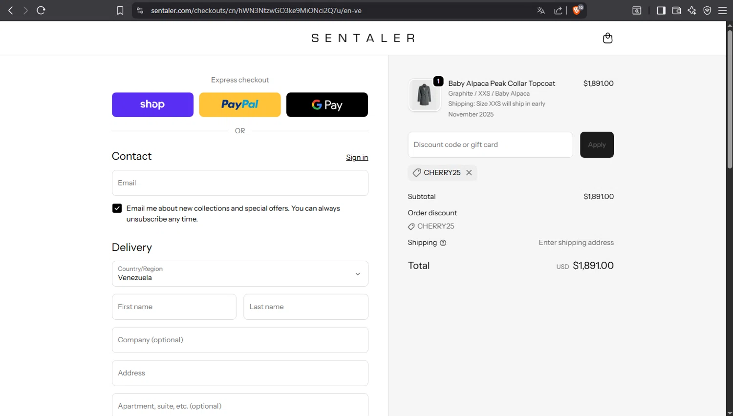Open the translate page icon
This screenshot has width=733, height=416.
(x=540, y=10)
